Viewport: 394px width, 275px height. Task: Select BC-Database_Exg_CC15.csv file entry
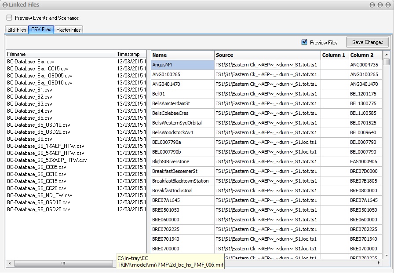point(38,69)
